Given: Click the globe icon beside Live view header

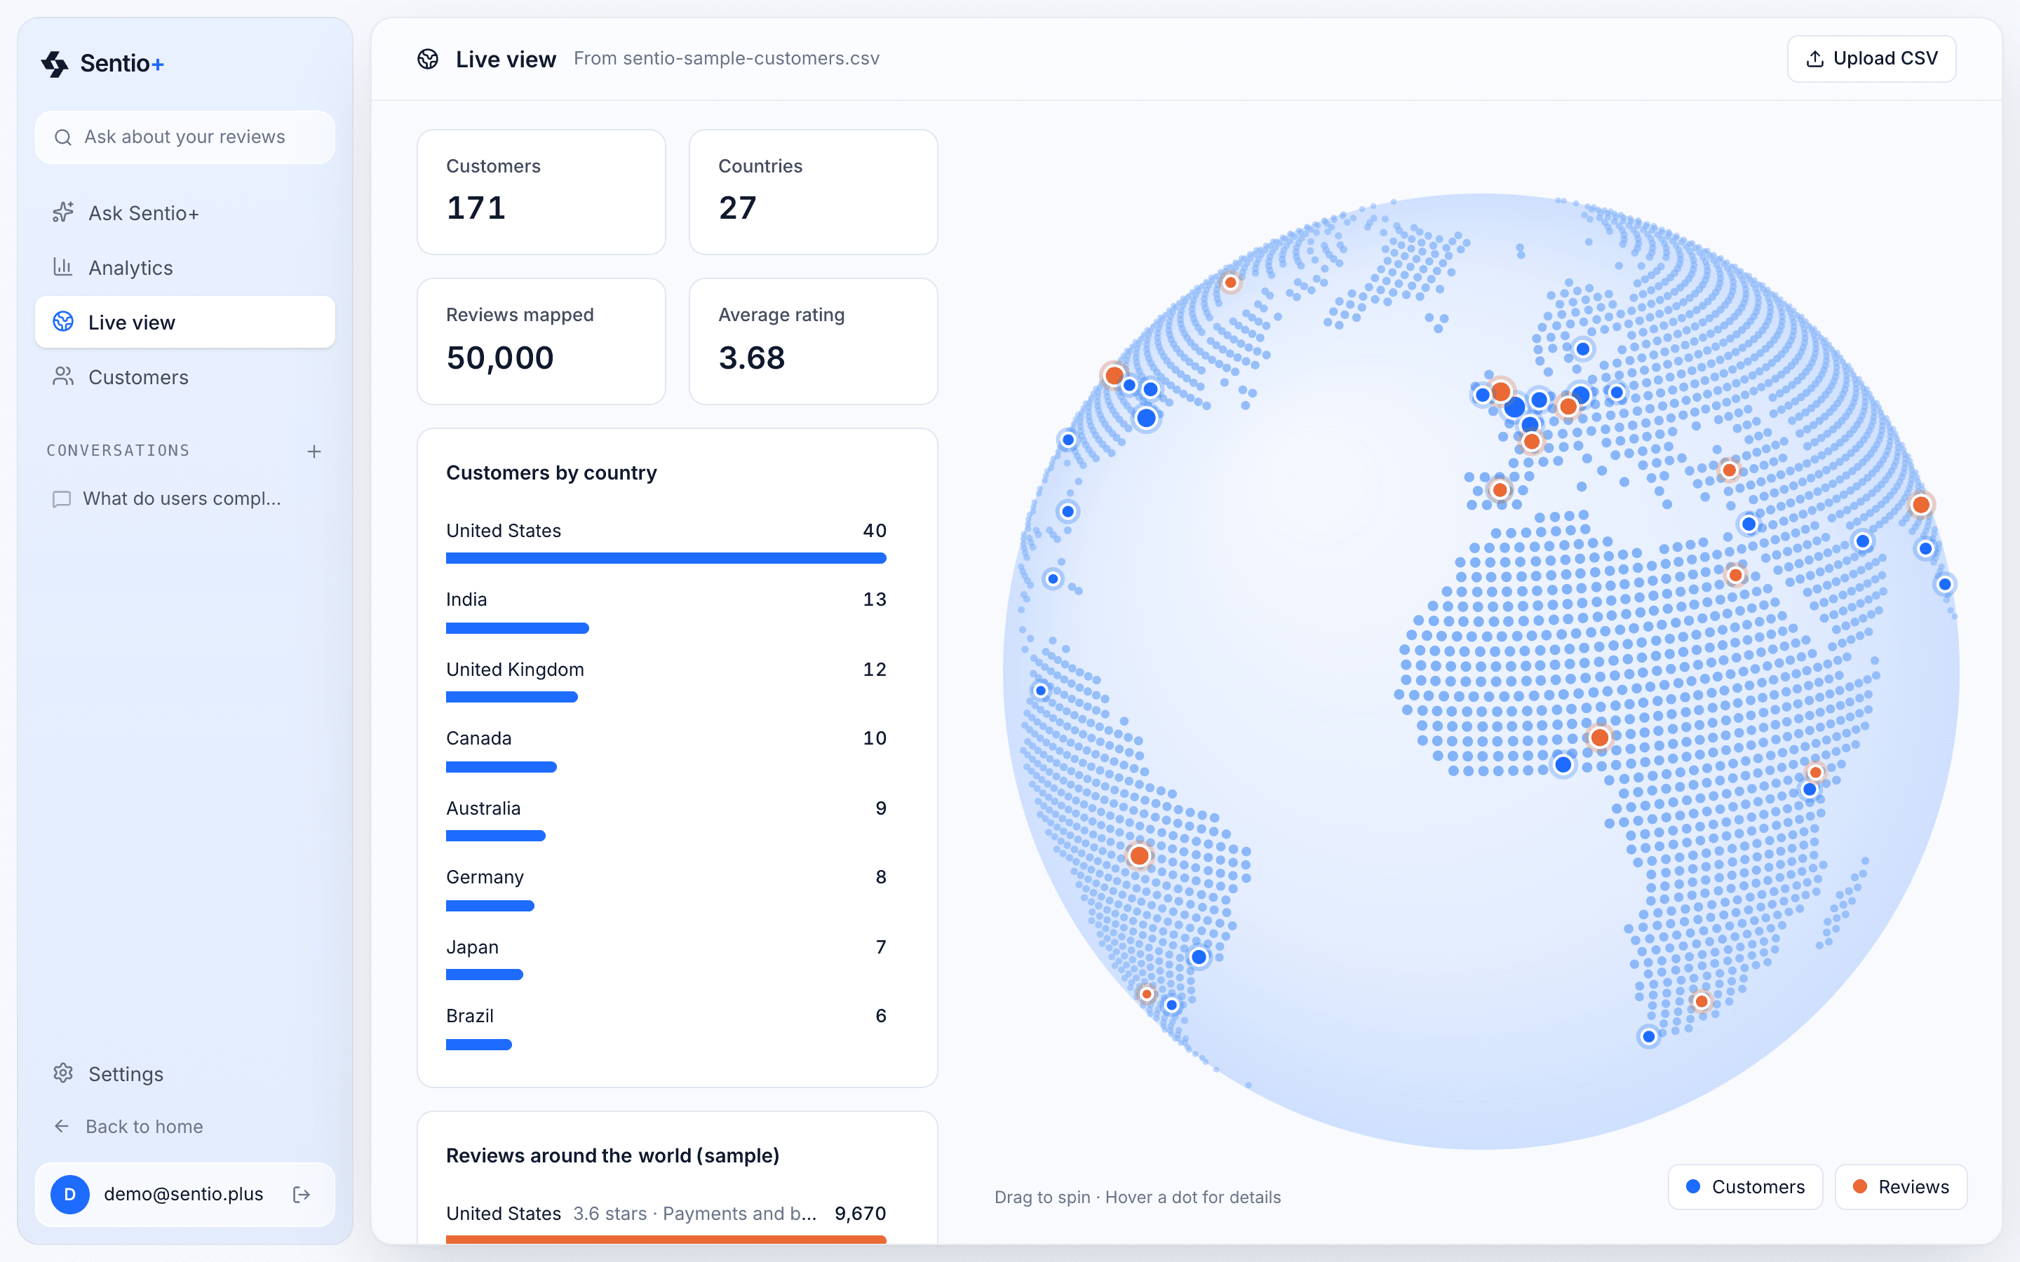Looking at the screenshot, I should point(429,60).
